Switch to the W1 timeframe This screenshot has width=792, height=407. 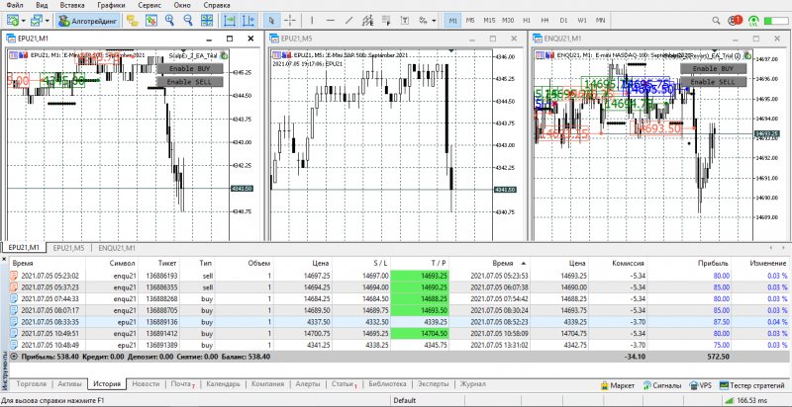tap(582, 21)
